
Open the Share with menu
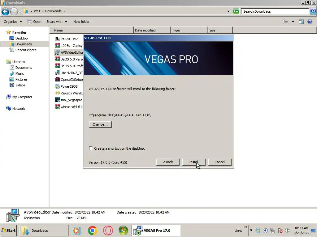(x=57, y=22)
